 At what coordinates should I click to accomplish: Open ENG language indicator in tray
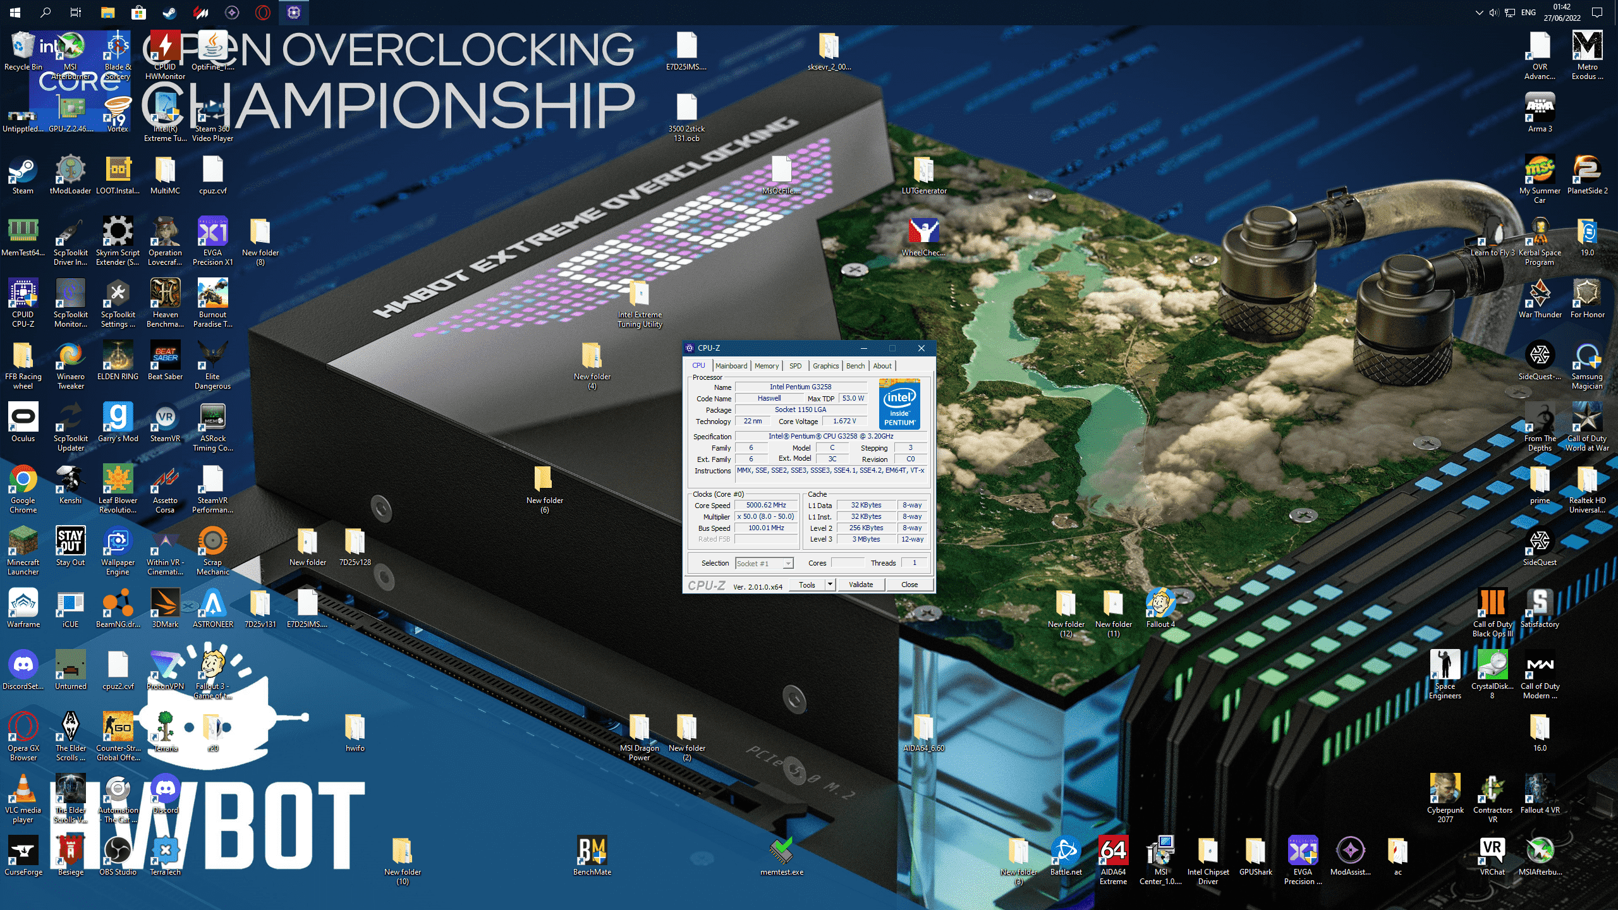coord(1528,12)
